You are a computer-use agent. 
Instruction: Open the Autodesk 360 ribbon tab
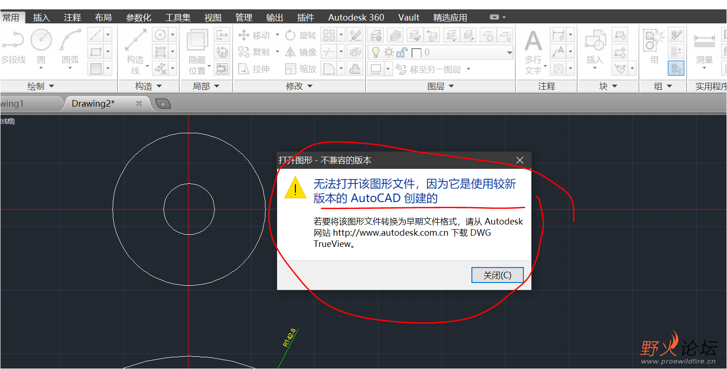click(x=356, y=17)
